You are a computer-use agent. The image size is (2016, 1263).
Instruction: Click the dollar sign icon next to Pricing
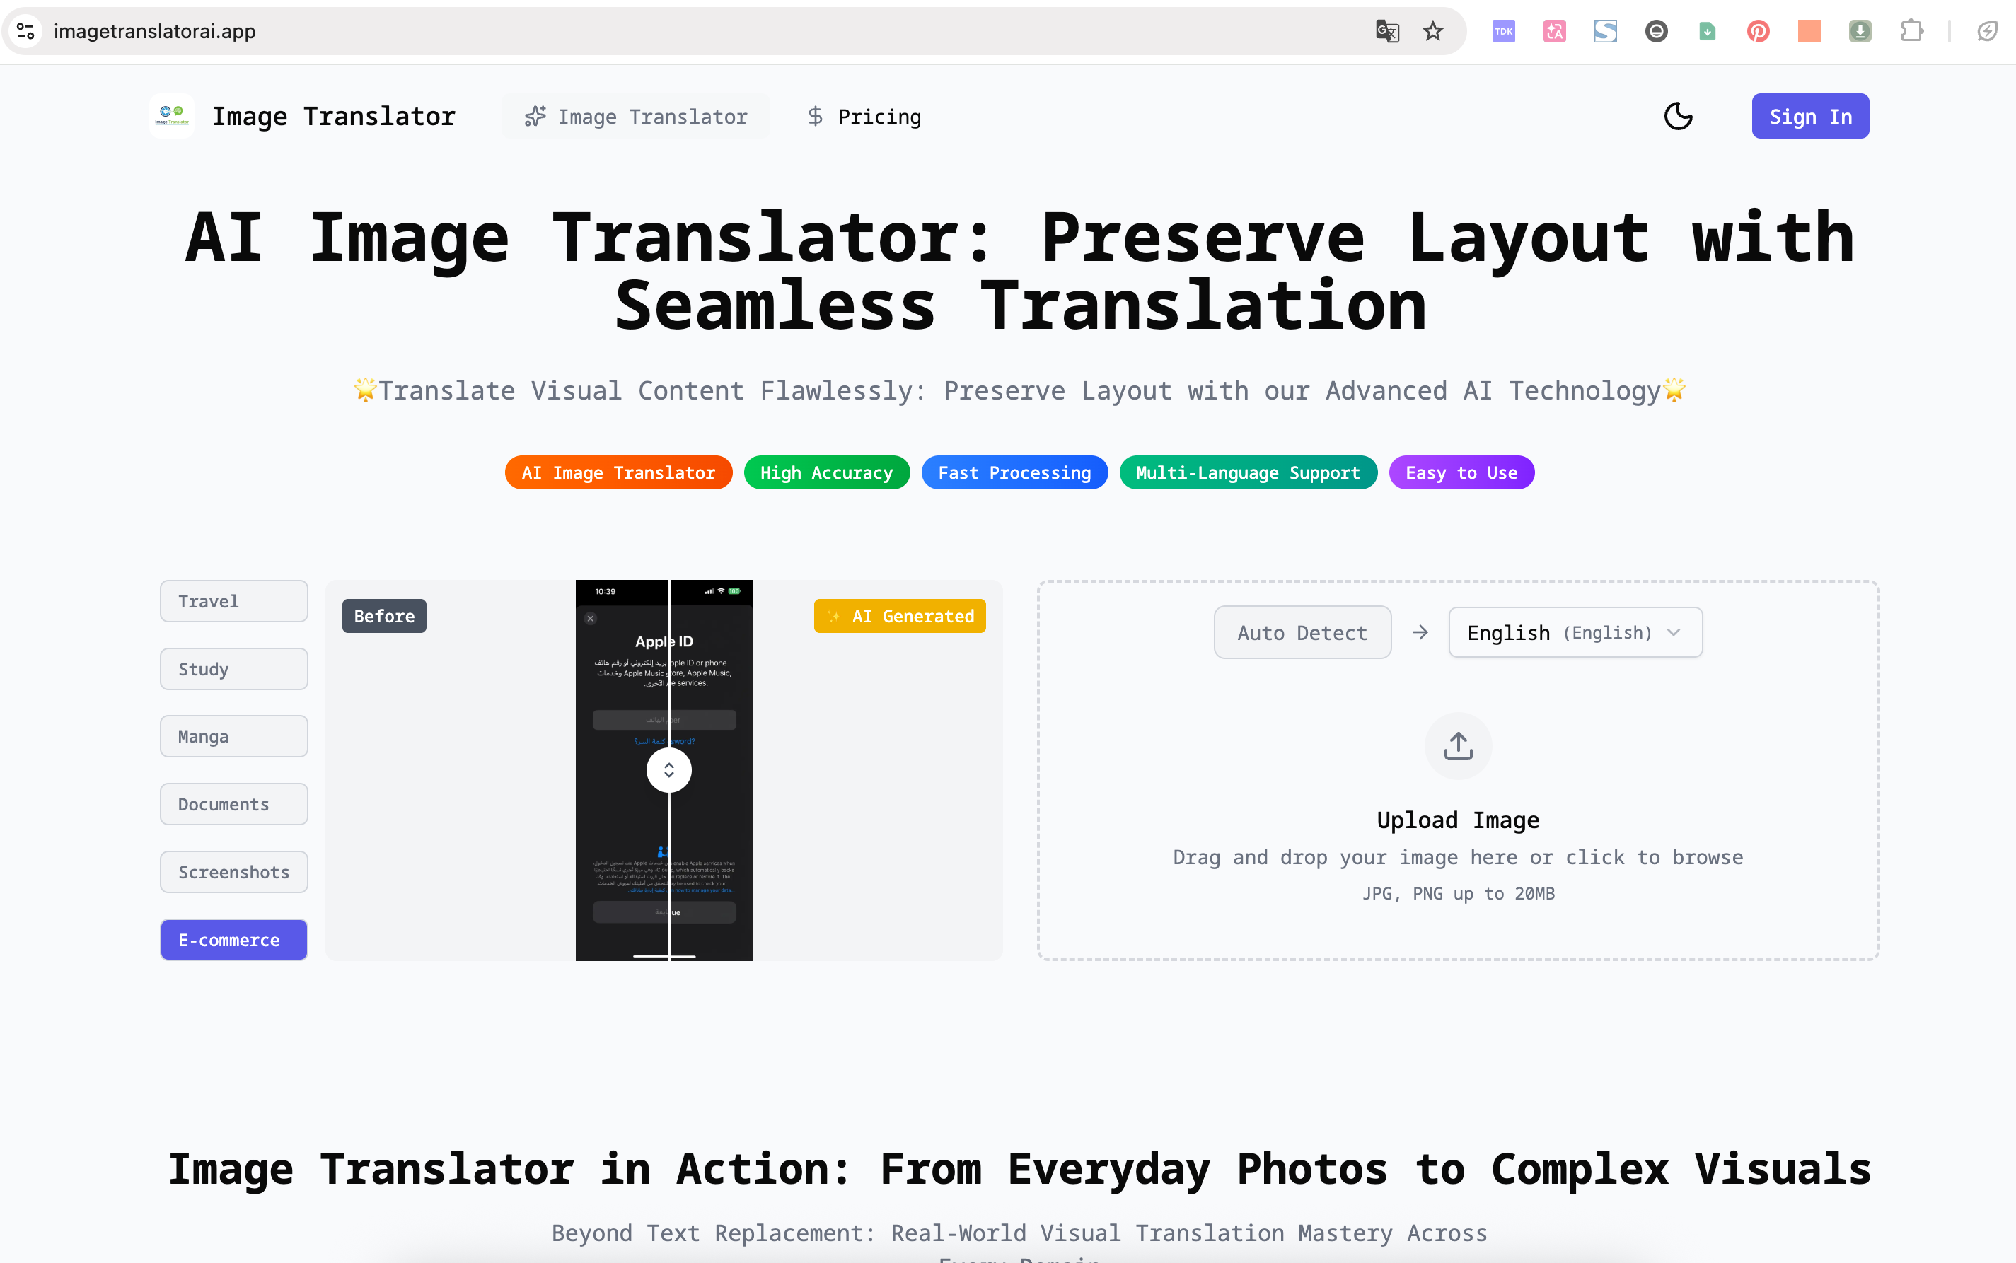click(x=815, y=116)
